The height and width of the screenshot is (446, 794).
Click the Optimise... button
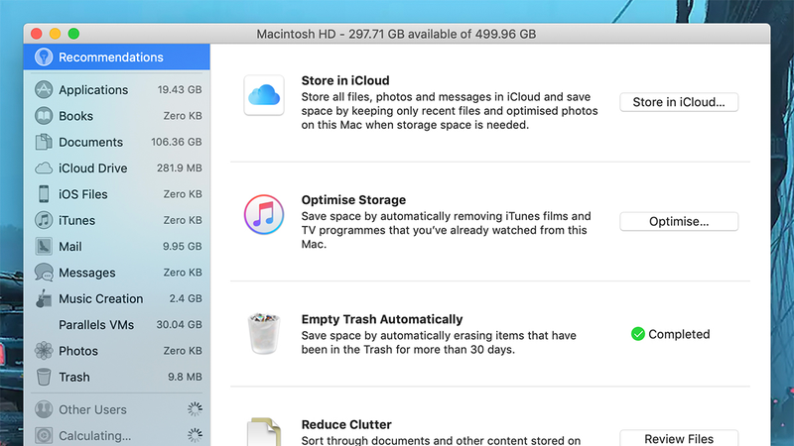[679, 221]
